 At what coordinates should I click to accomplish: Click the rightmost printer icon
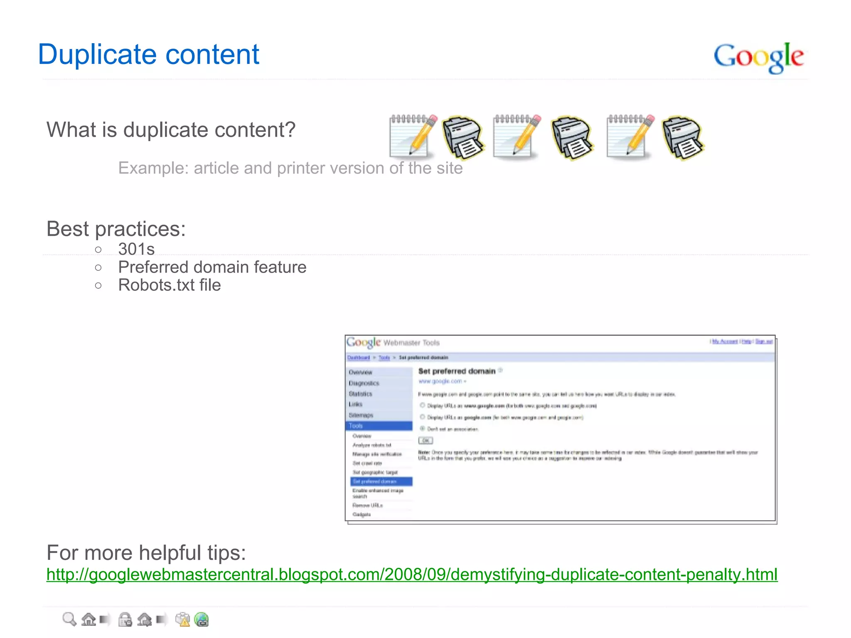[683, 138]
